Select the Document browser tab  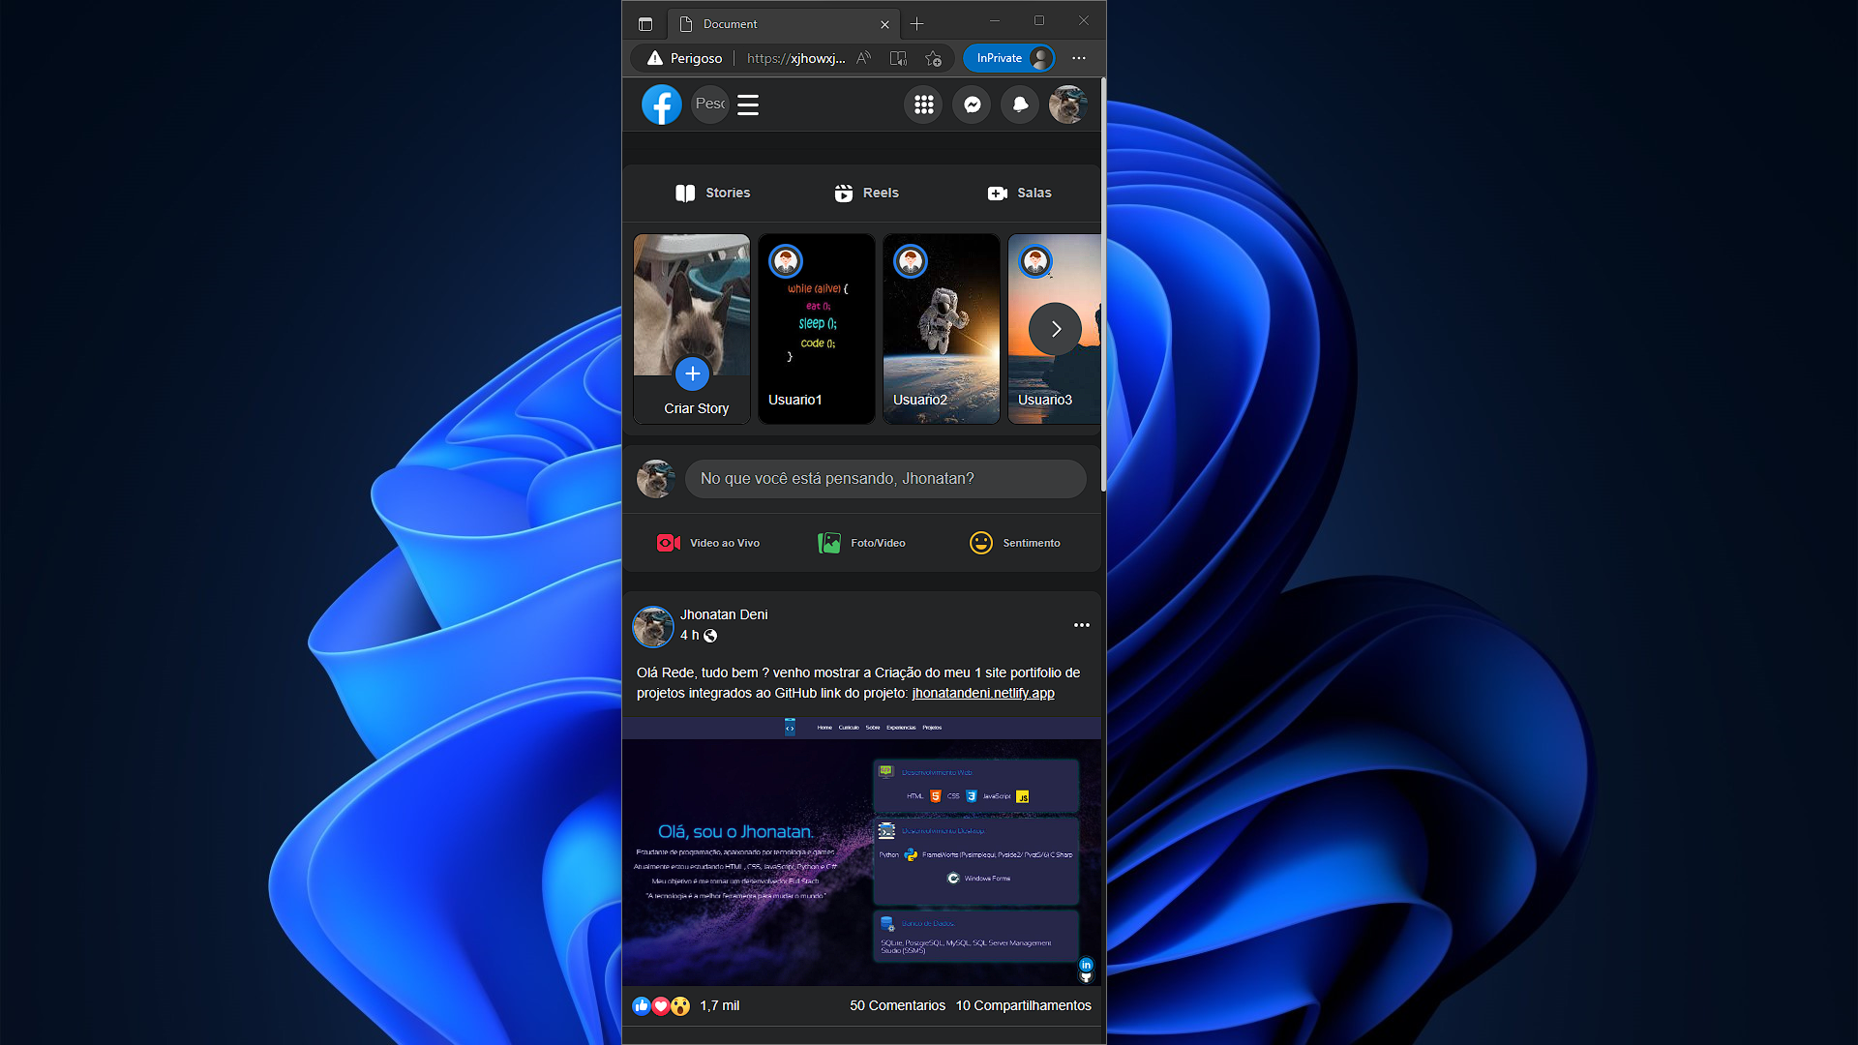[783, 24]
